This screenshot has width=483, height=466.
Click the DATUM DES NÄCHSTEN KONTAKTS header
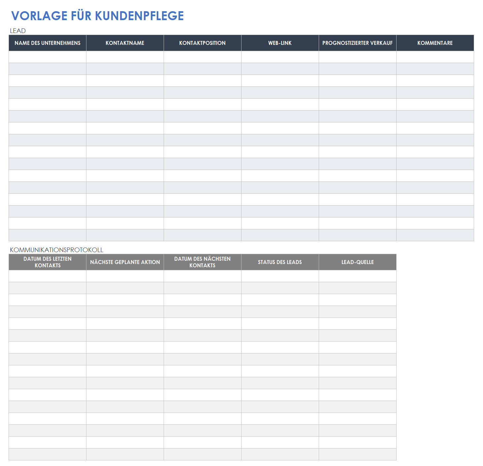203,262
